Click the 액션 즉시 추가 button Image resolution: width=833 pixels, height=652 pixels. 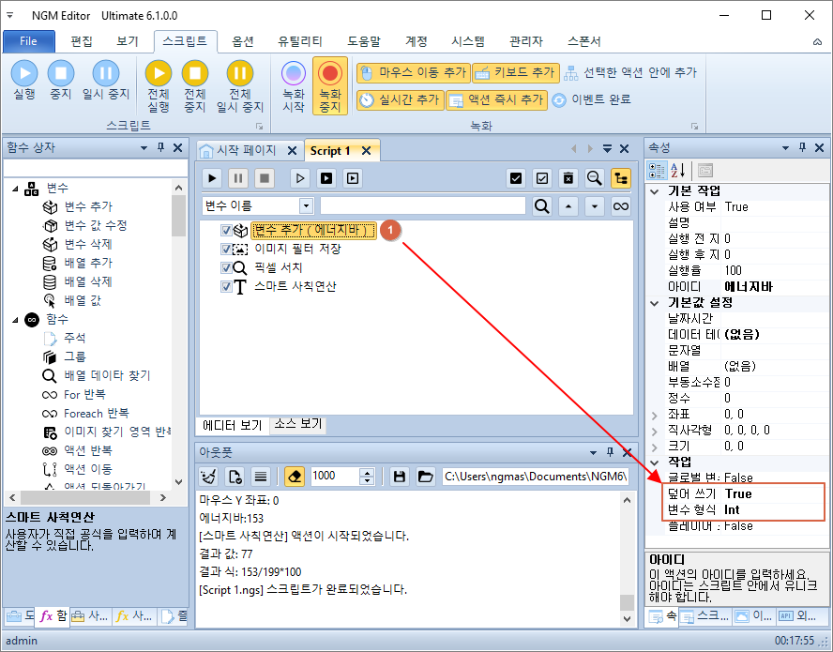[x=497, y=99]
